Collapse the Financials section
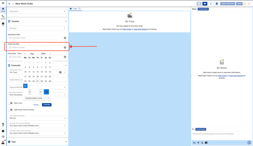This screenshot has width=253, height=146. coord(66,65)
